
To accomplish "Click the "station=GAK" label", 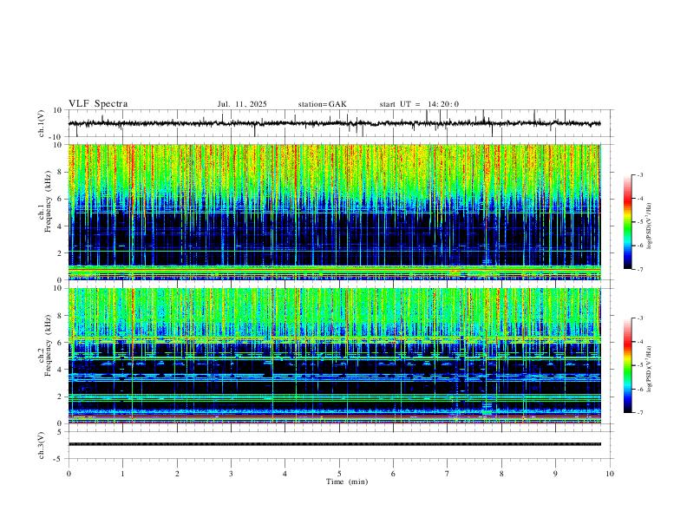I will click(322, 104).
